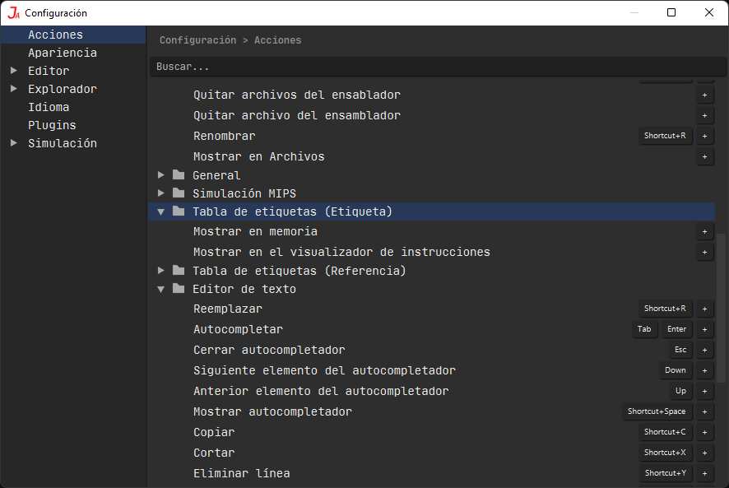The width and height of the screenshot is (729, 488).
Task: Expand the "General" actions group
Action: coord(161,175)
